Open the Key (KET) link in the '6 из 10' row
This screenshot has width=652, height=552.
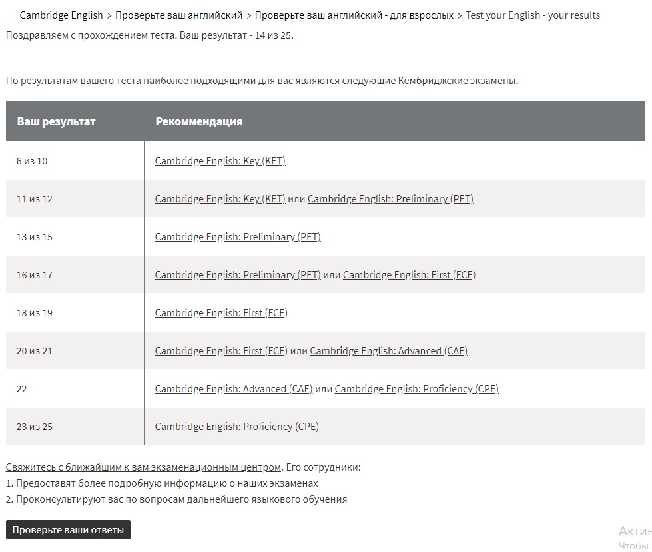pos(220,161)
